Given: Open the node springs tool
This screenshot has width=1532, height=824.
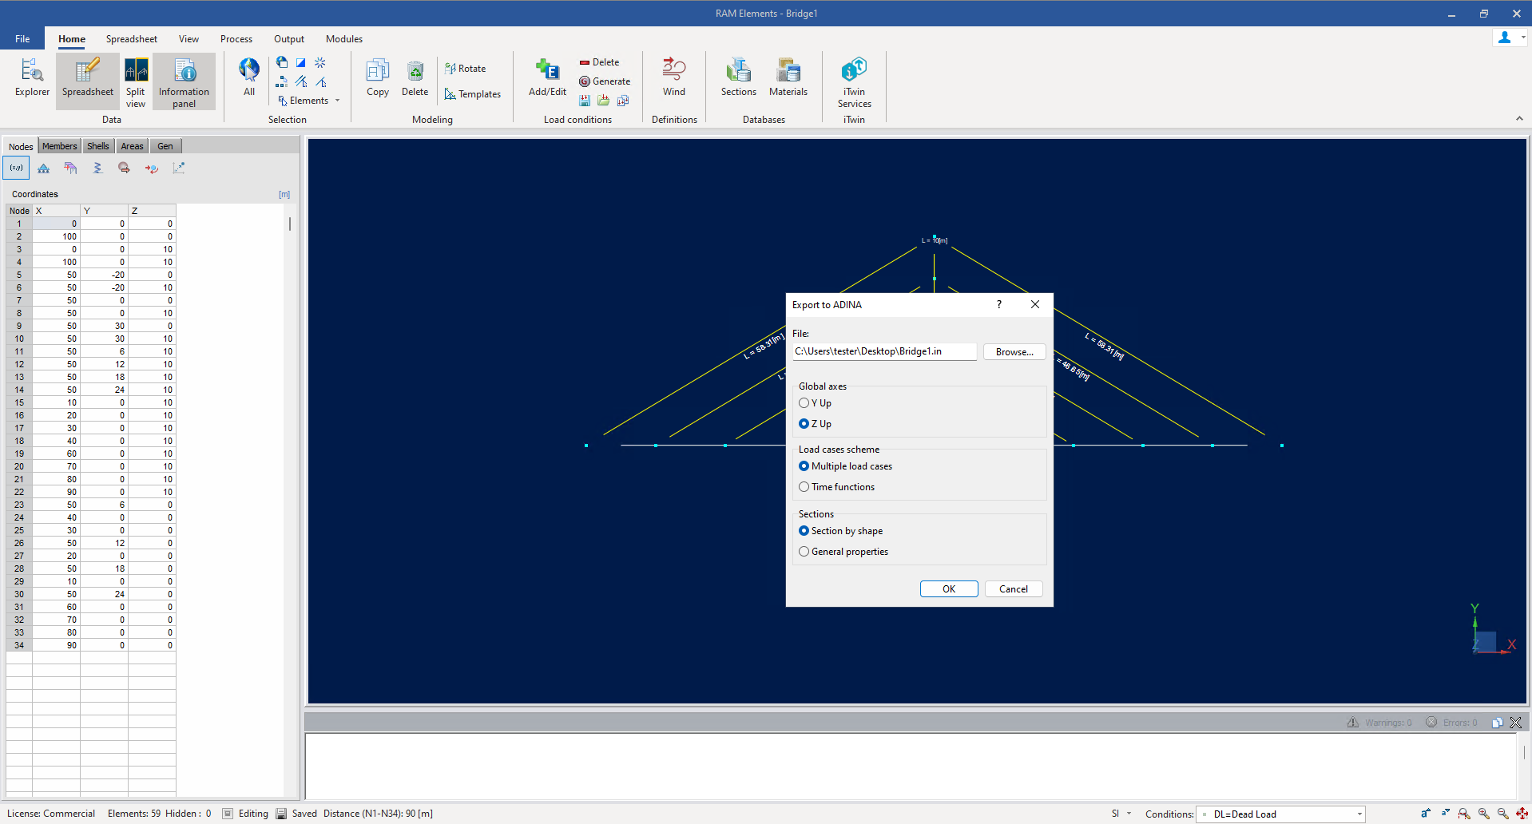Looking at the screenshot, I should click(x=97, y=168).
